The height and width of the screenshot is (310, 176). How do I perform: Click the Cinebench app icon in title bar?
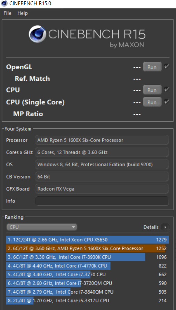(5, 3)
